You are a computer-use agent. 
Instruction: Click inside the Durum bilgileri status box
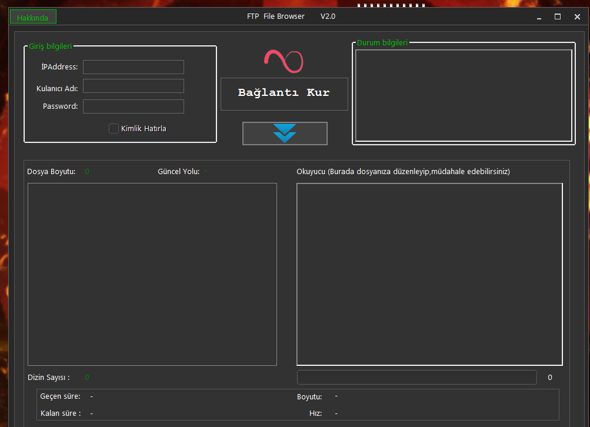(464, 95)
